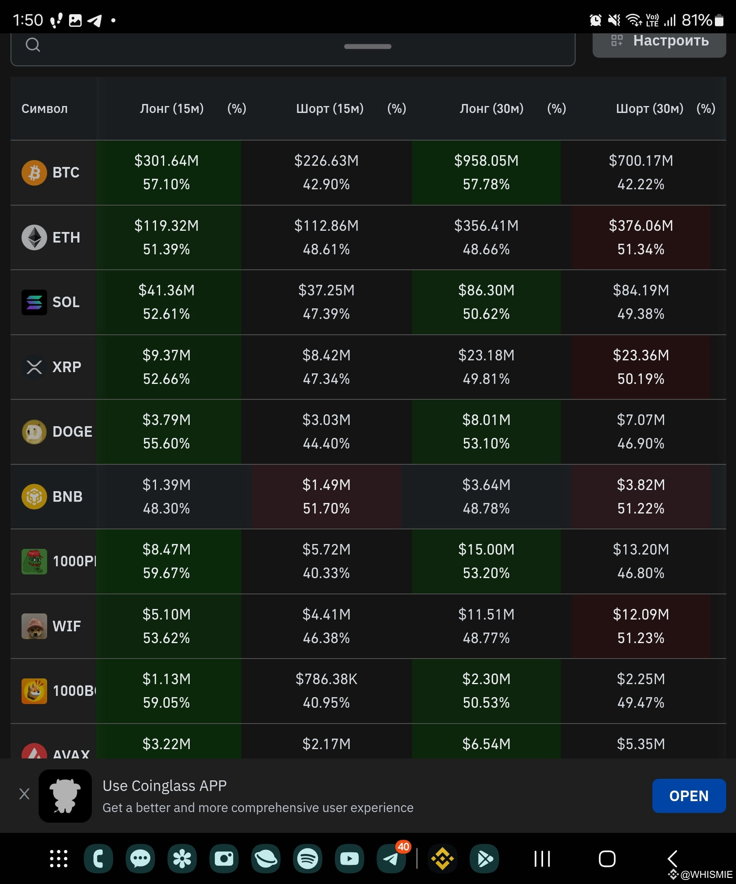Tap the search magnifier icon
This screenshot has width=736, height=884.
click(x=33, y=44)
